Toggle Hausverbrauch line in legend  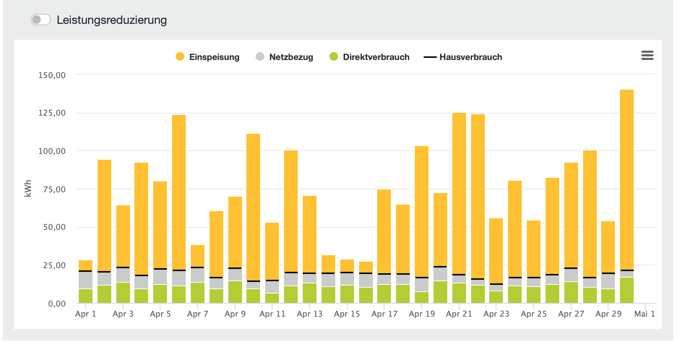463,57
